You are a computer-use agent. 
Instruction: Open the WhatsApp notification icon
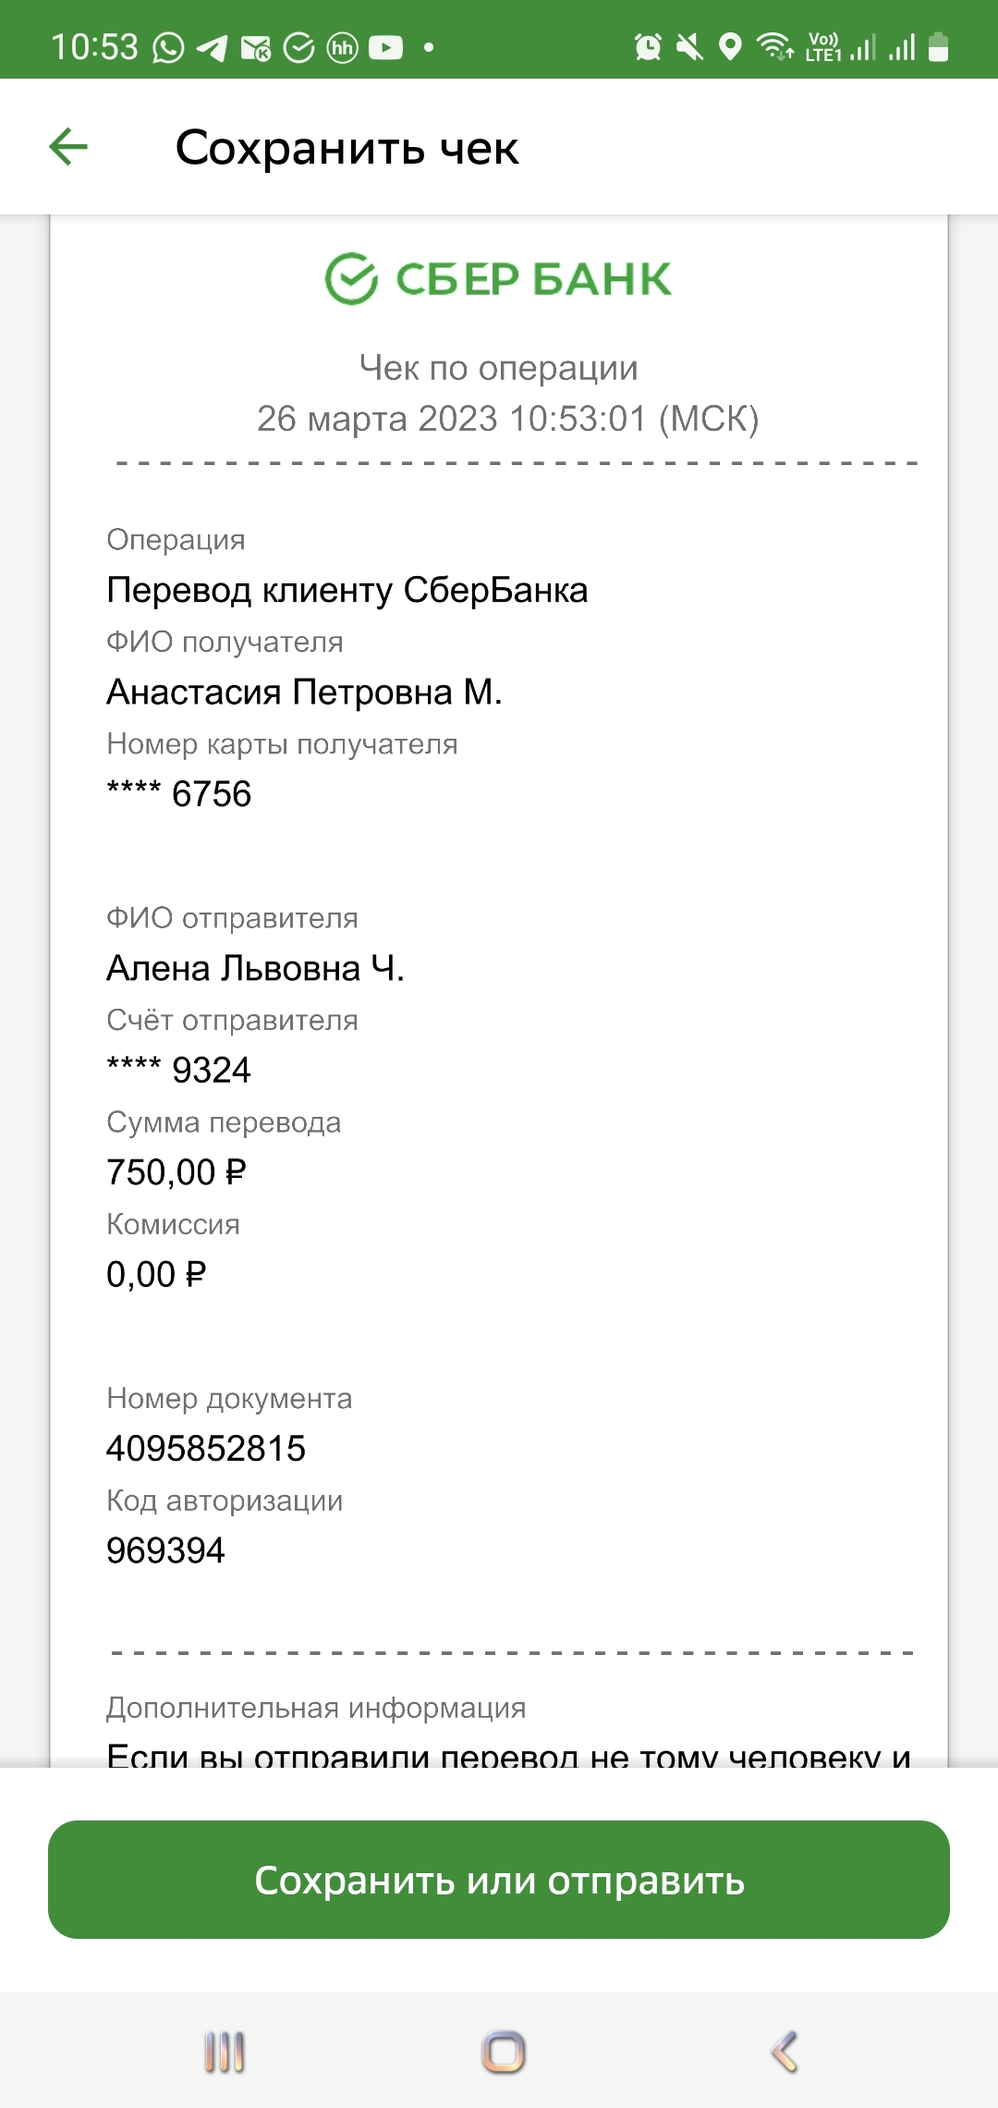[168, 47]
